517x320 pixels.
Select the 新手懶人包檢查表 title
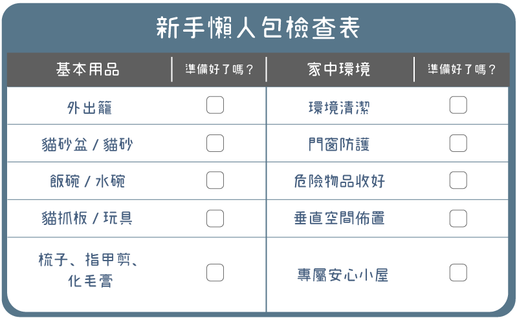(258, 28)
